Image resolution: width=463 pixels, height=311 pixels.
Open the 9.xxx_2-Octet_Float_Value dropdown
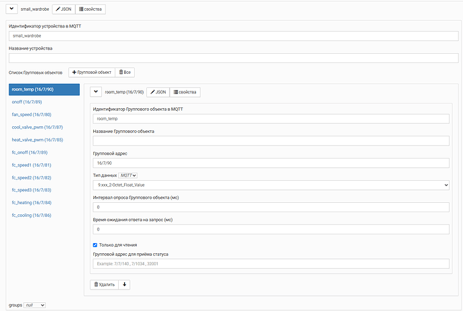pos(271,185)
